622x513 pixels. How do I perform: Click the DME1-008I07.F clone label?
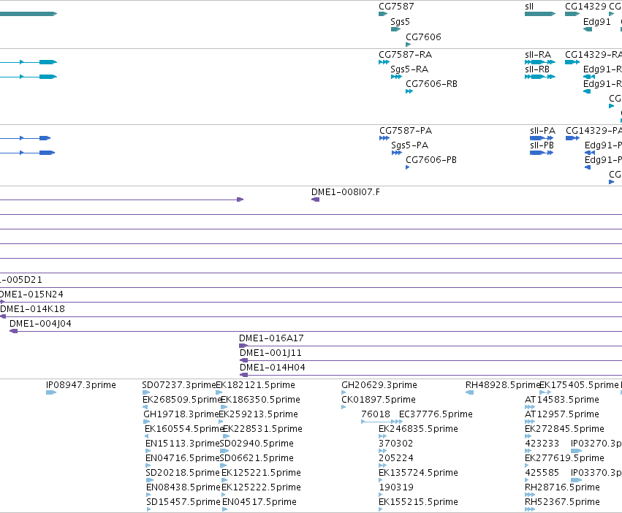[346, 192]
